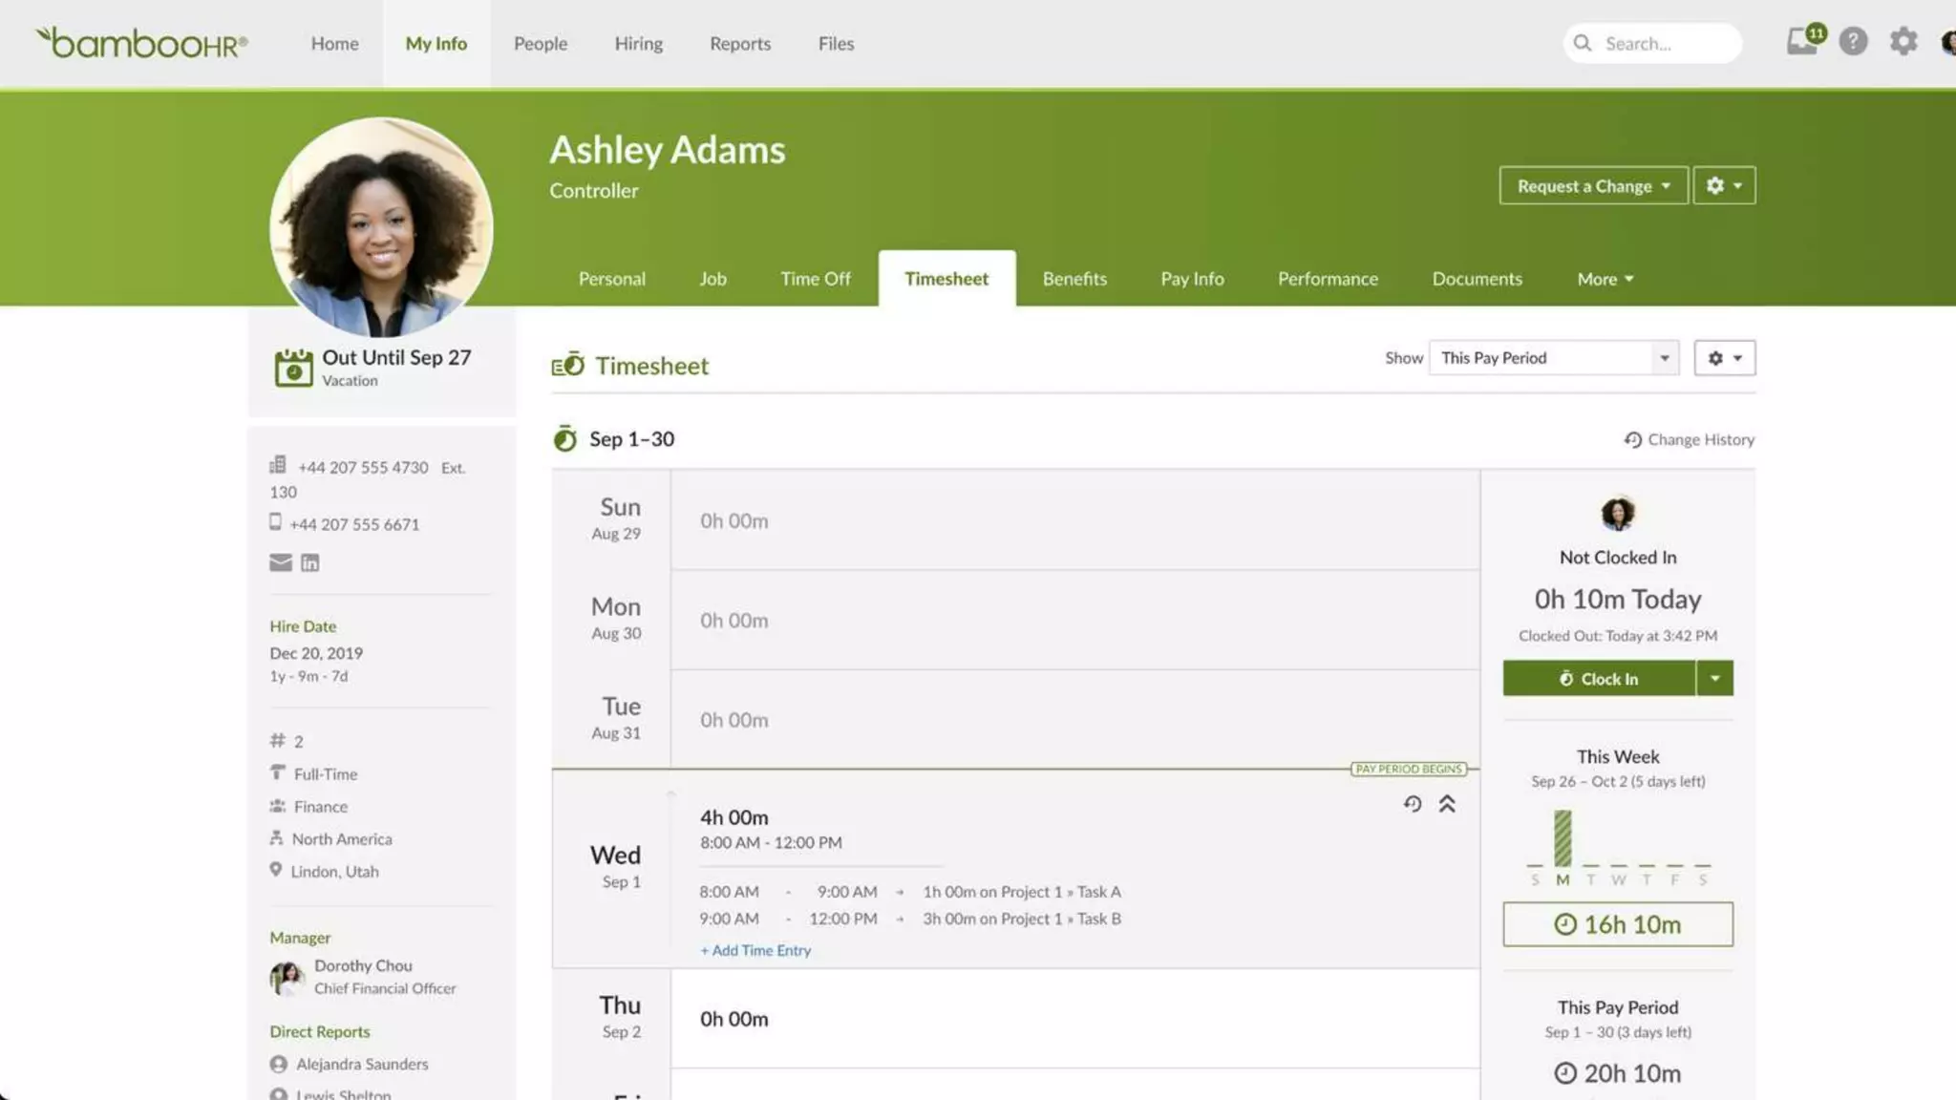Open manager Dorothy Chou's profile
Viewport: 1956px width, 1100px height.
[363, 965]
